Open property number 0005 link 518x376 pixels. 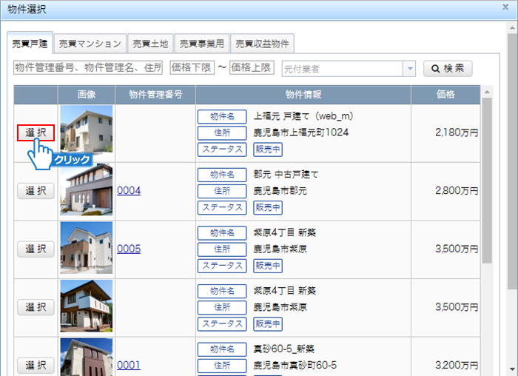(129, 249)
